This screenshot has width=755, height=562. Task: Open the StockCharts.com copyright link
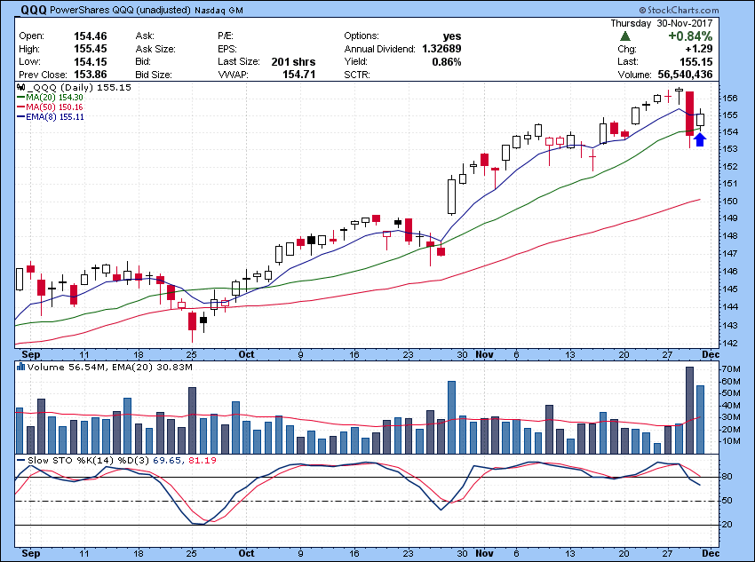(x=679, y=10)
